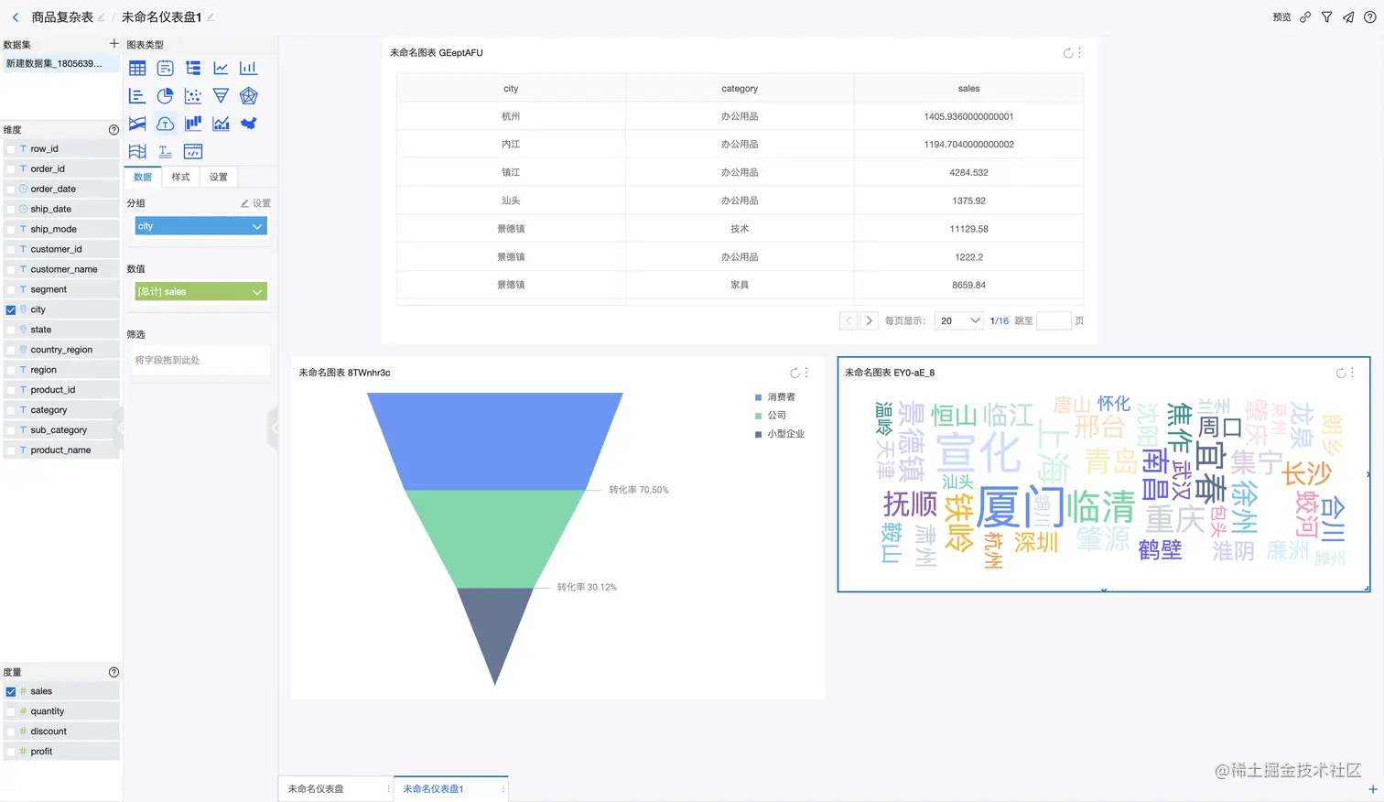Go to the next table page
Screen dimensions: 1384x802
869,320
